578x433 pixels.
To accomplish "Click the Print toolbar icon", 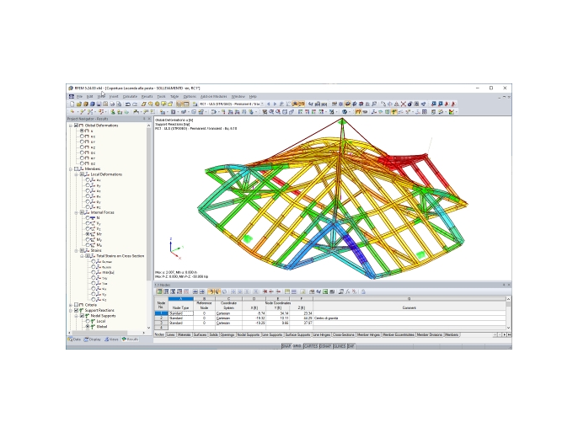I will click(112, 104).
